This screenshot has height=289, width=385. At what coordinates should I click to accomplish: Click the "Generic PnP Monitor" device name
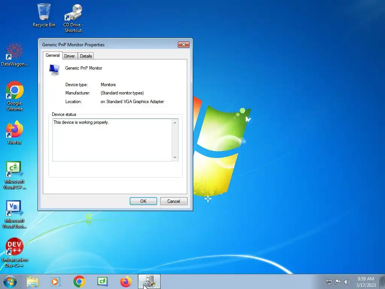pyautogui.click(x=84, y=68)
